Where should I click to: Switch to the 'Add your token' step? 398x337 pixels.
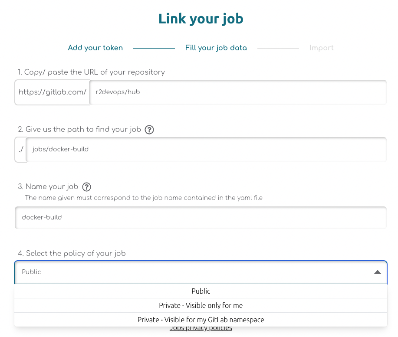(x=95, y=48)
